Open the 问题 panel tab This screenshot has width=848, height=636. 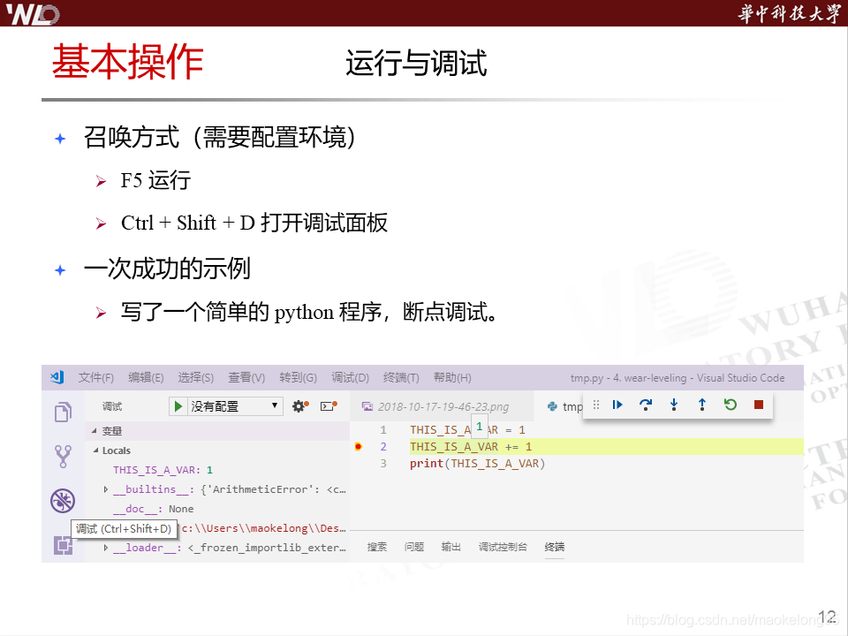point(413,547)
